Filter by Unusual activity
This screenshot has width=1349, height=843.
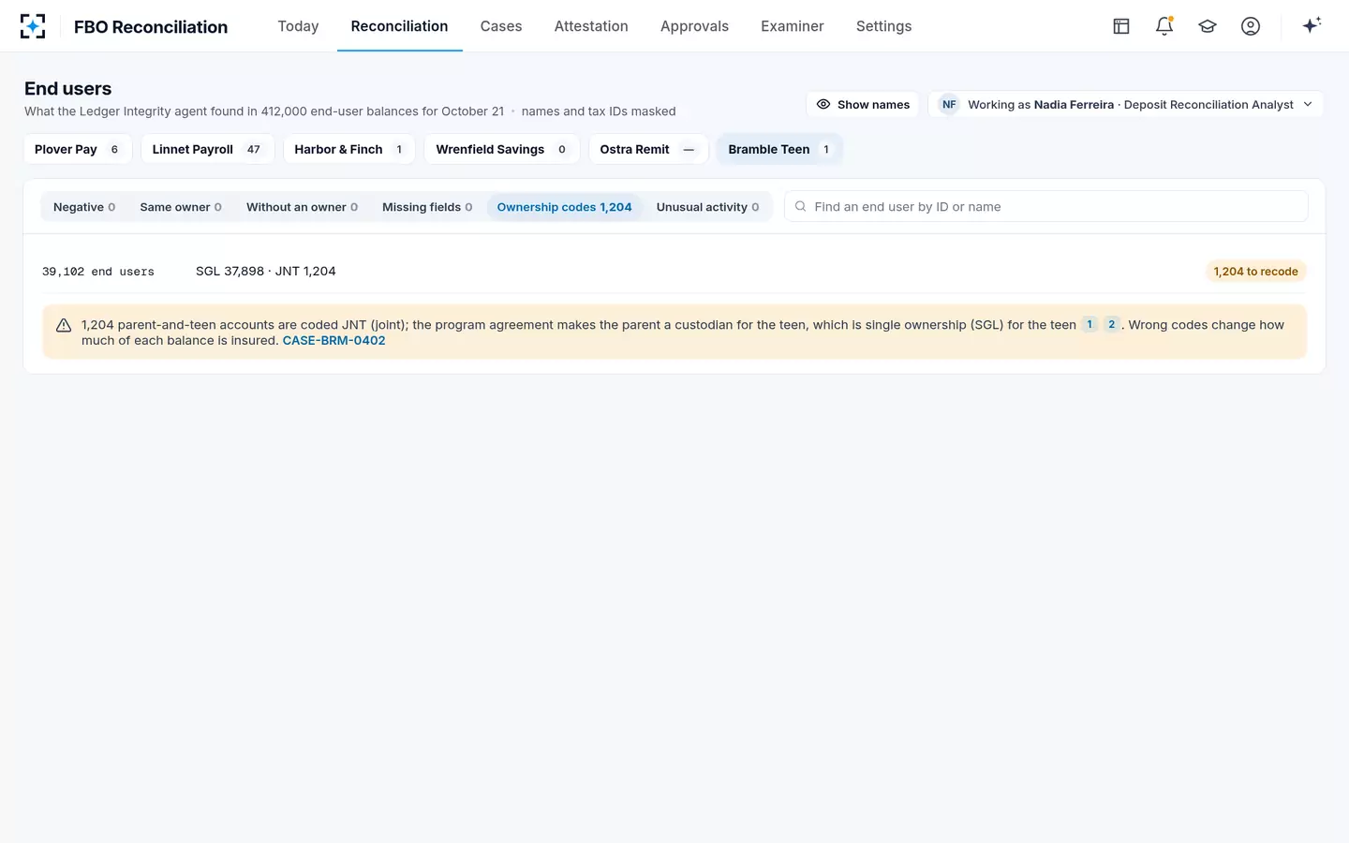pyautogui.click(x=707, y=207)
